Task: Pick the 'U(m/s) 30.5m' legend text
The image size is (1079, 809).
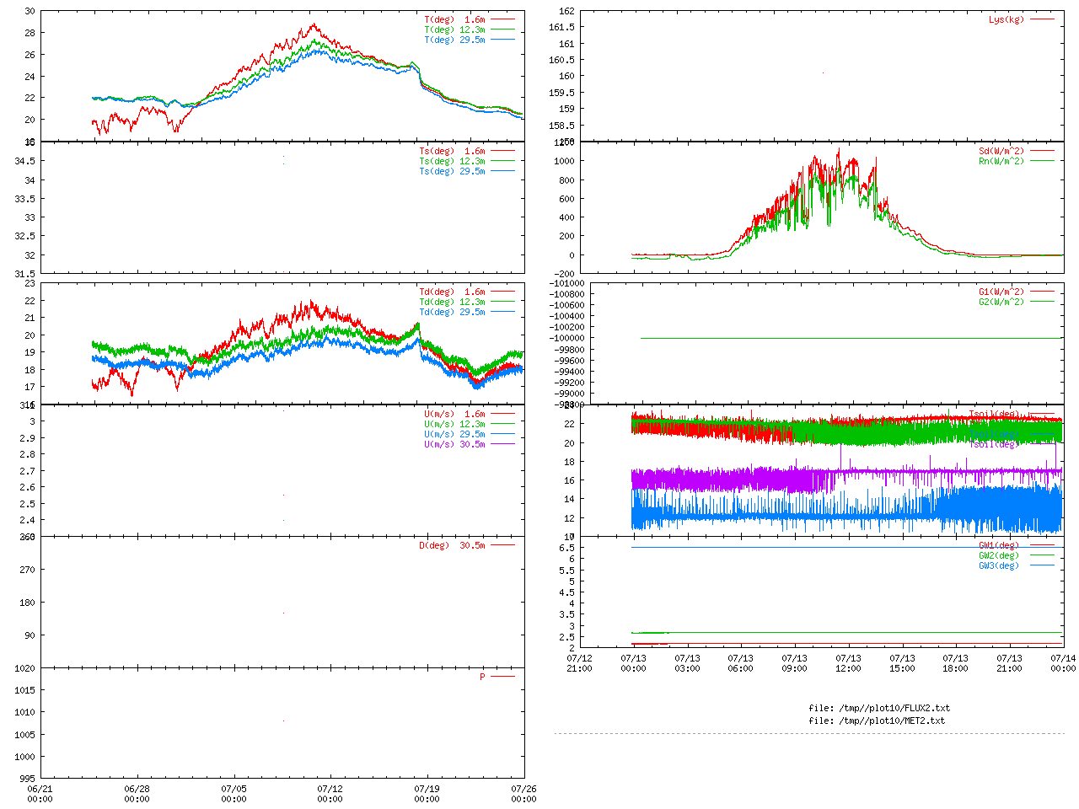Action: [454, 445]
